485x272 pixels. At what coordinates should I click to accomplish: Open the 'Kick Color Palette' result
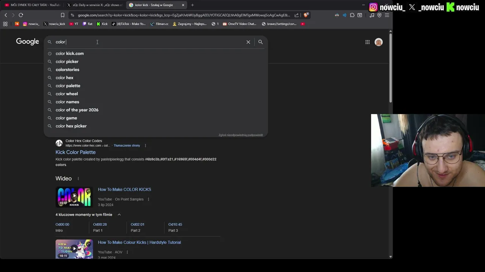tap(75, 152)
